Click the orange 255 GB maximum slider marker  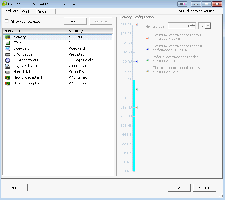[137, 25]
